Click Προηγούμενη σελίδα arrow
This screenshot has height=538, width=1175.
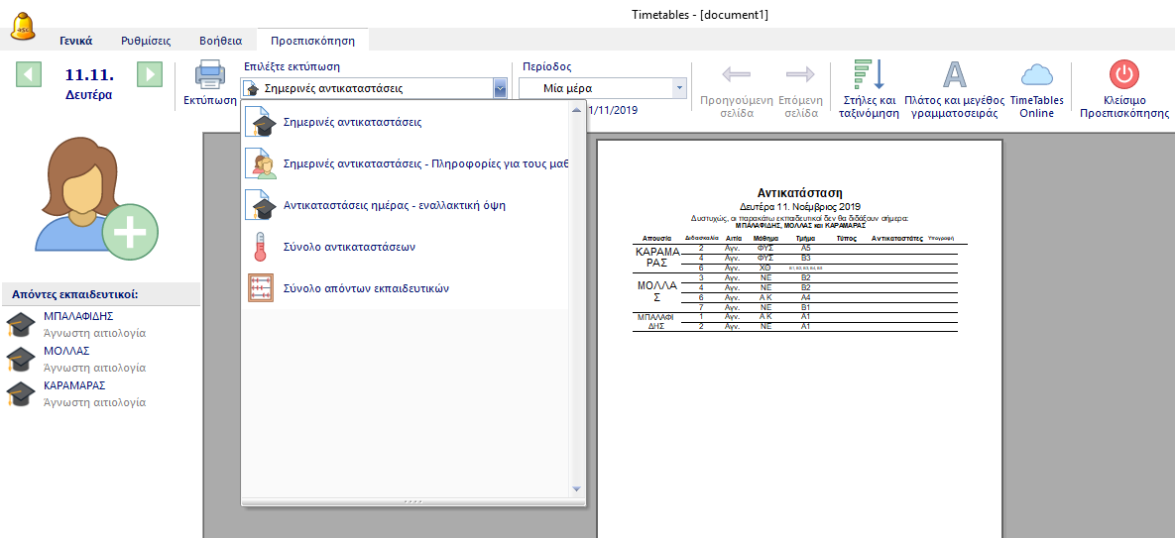(x=736, y=74)
